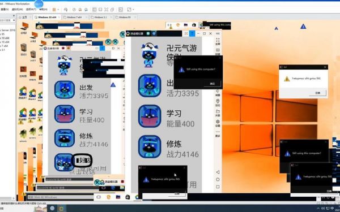This screenshot has width=340, height=212.
Task: Click 出发 icon in the left emulator window
Action: click(x=65, y=90)
